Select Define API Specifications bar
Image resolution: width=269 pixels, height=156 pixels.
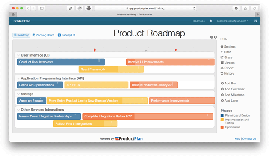pos(40,85)
